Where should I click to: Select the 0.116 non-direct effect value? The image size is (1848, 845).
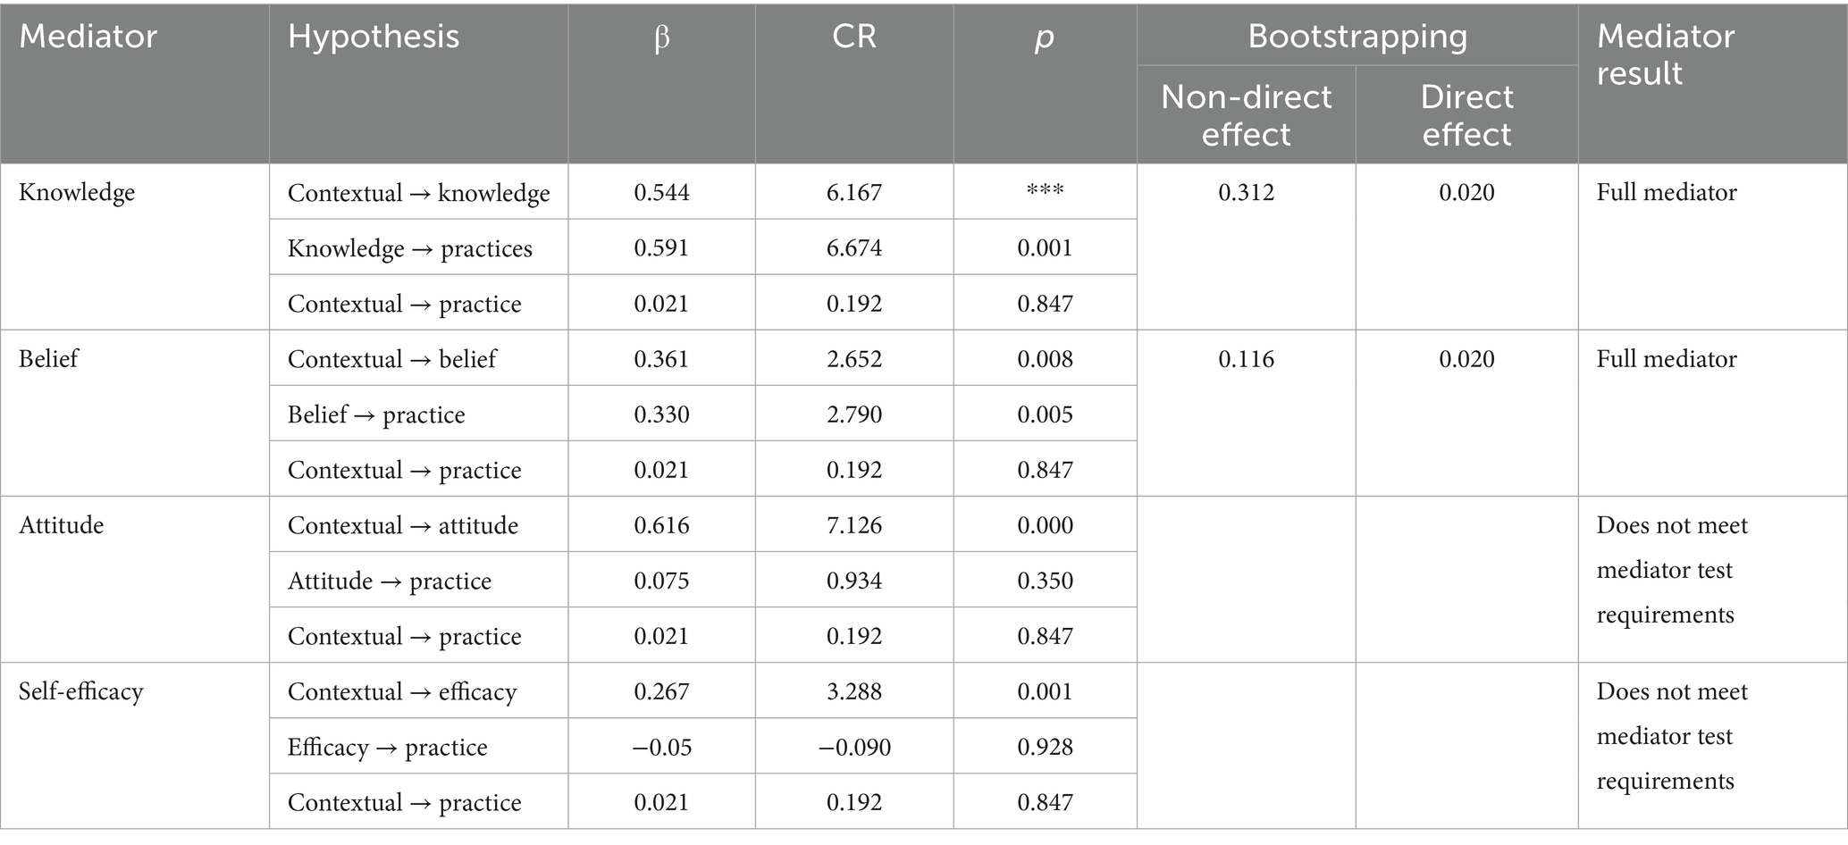1246,359
